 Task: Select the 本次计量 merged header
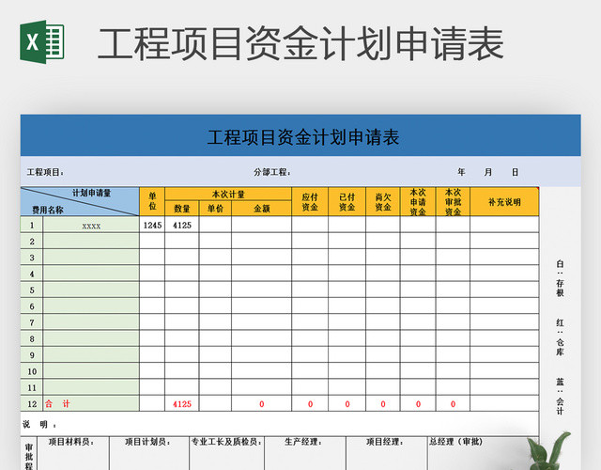[x=228, y=194]
